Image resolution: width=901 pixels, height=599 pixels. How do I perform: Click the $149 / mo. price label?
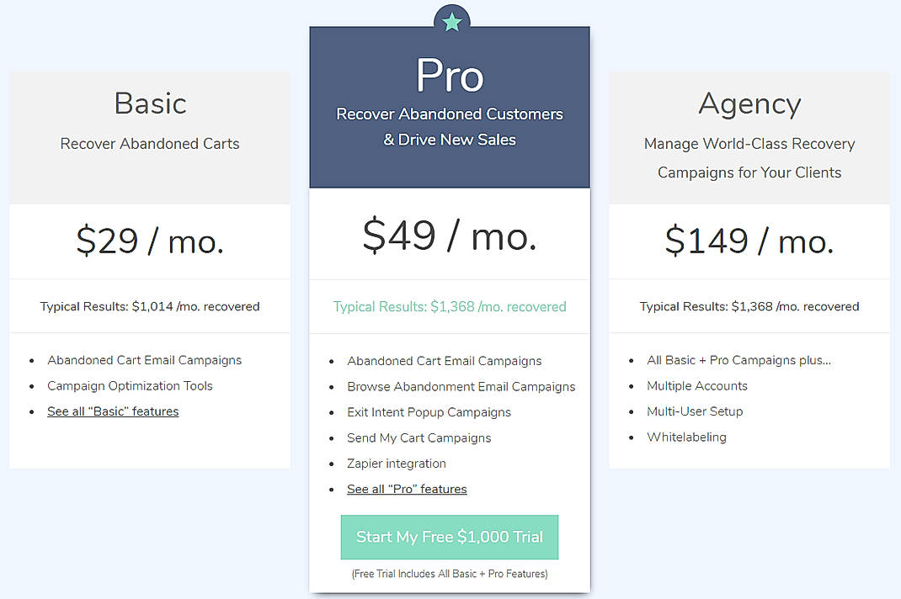pyautogui.click(x=749, y=241)
